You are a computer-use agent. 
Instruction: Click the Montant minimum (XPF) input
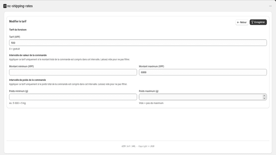73,72
